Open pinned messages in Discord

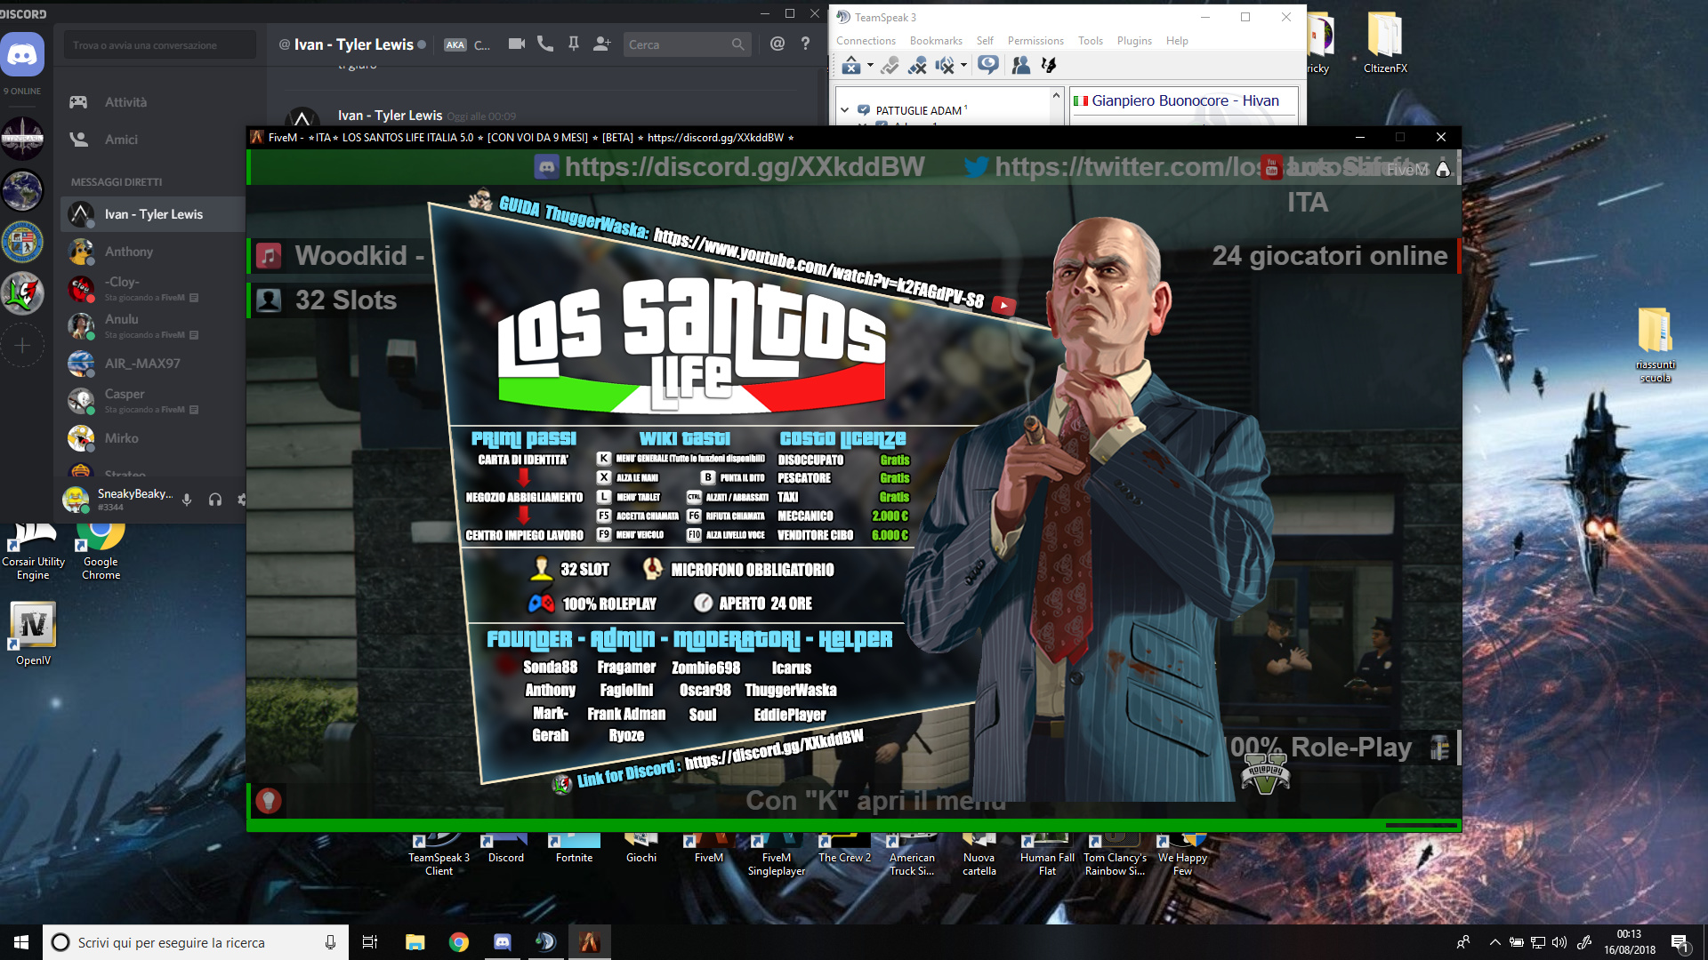(x=574, y=44)
